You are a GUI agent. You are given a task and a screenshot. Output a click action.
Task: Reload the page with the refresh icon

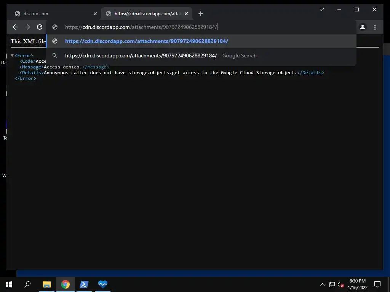[x=40, y=27]
